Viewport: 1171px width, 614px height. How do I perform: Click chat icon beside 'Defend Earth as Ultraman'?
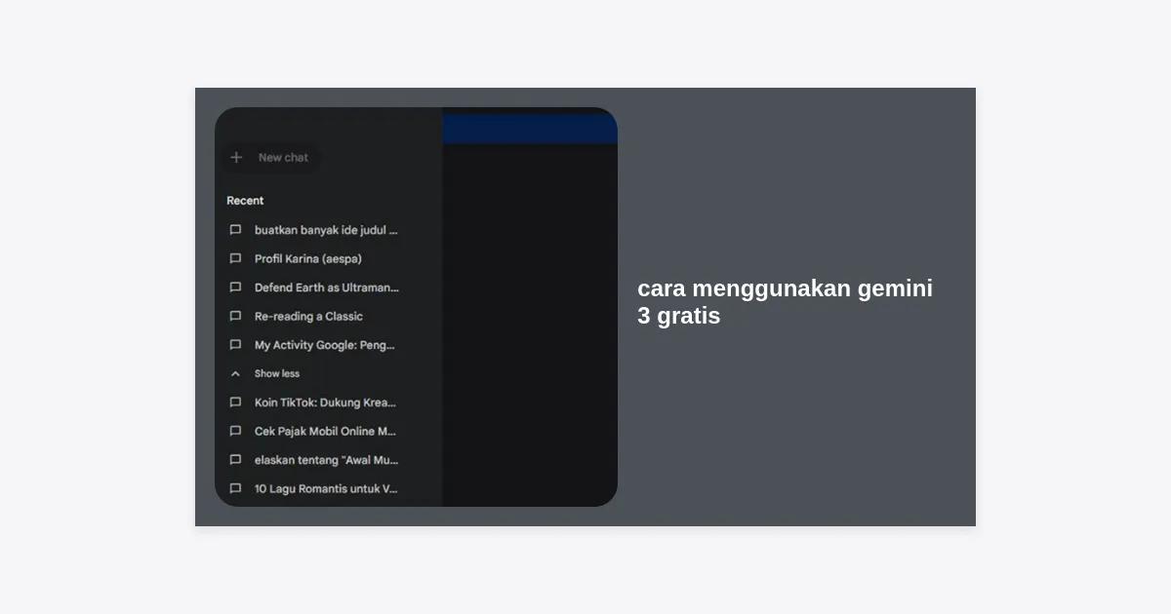[x=235, y=288]
